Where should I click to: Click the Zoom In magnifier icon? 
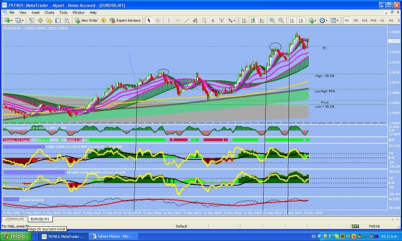(x=272, y=21)
